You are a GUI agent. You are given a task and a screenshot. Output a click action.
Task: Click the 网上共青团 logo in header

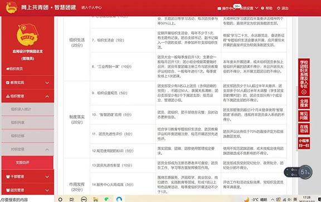[x=12, y=7]
